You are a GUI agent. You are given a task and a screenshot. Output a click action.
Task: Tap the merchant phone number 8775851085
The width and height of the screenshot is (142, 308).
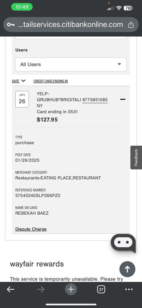[x=95, y=100]
